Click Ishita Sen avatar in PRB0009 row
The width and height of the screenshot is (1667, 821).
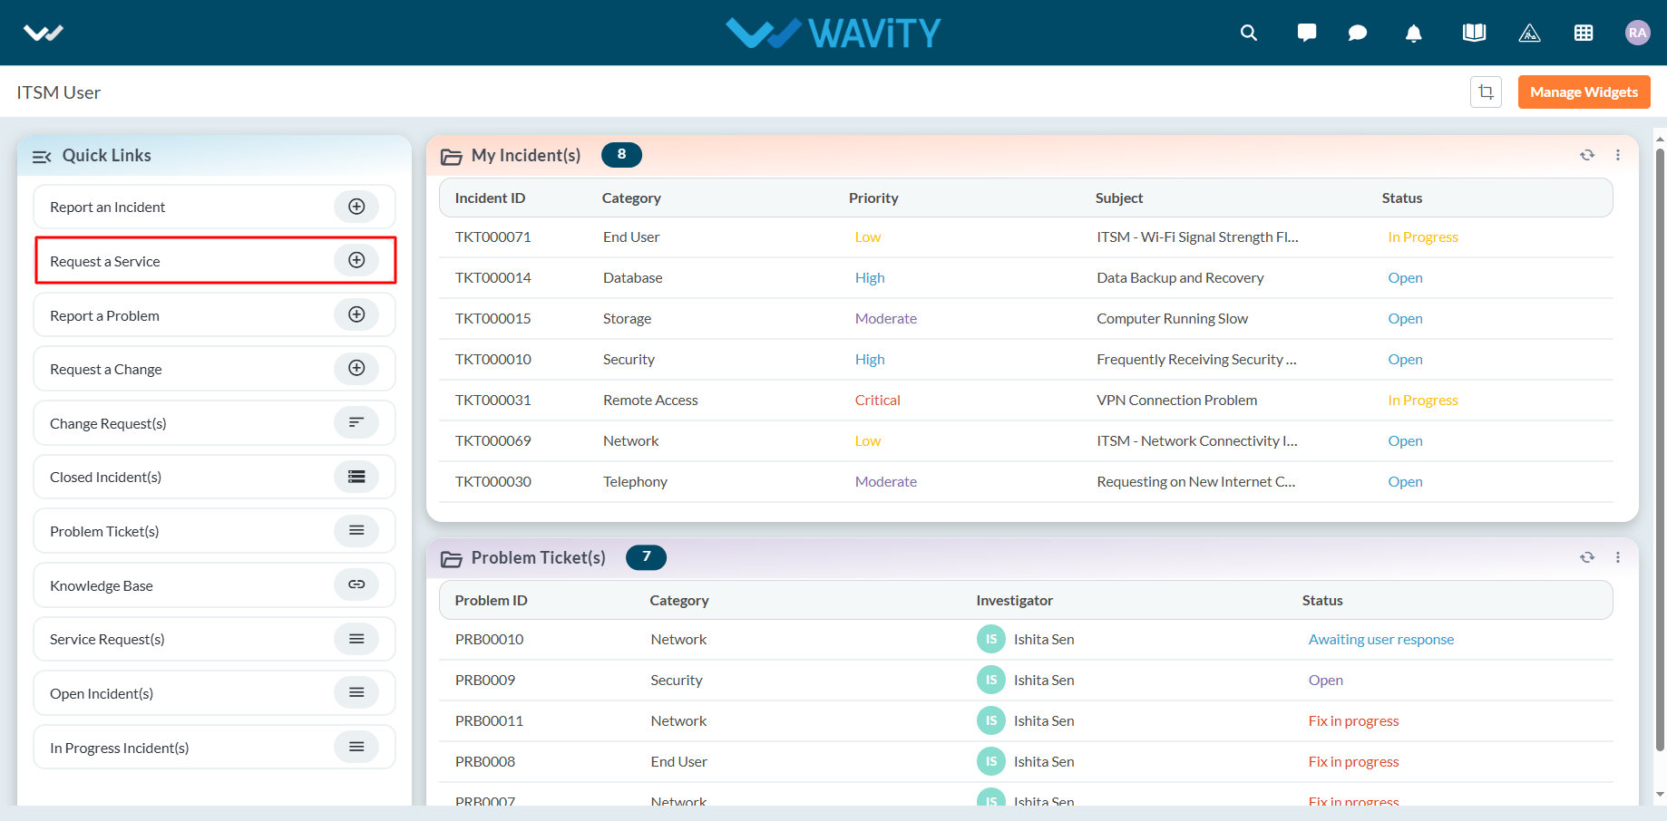tap(990, 680)
